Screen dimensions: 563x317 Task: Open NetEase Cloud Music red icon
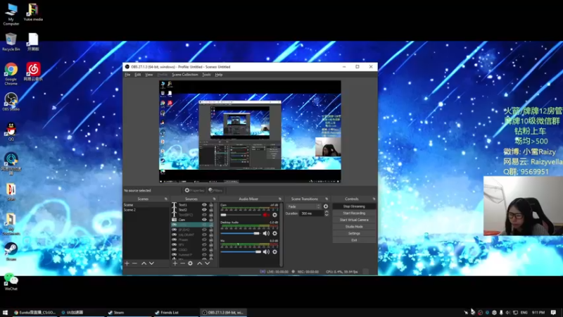tap(33, 71)
